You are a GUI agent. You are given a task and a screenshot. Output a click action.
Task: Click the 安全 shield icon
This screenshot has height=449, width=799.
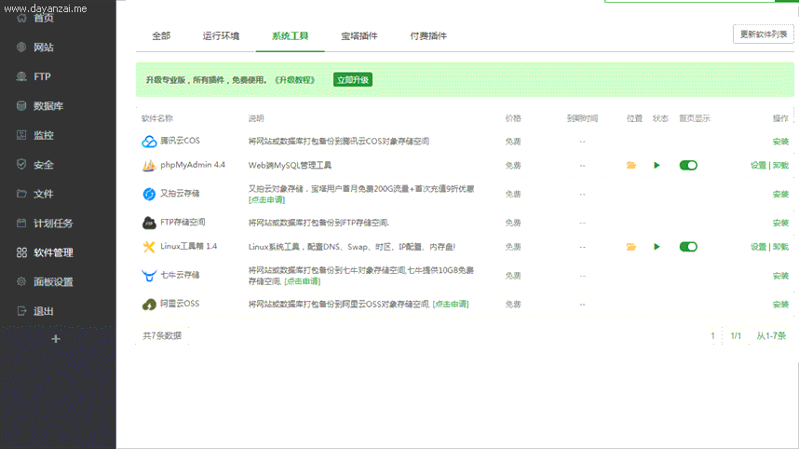tap(21, 165)
